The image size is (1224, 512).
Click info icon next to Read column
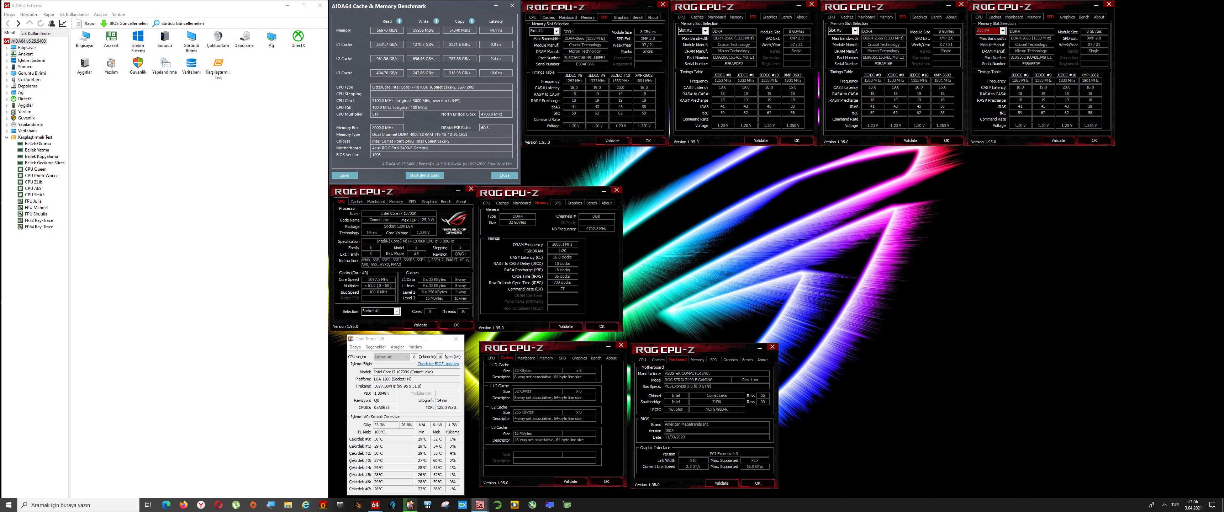[399, 21]
